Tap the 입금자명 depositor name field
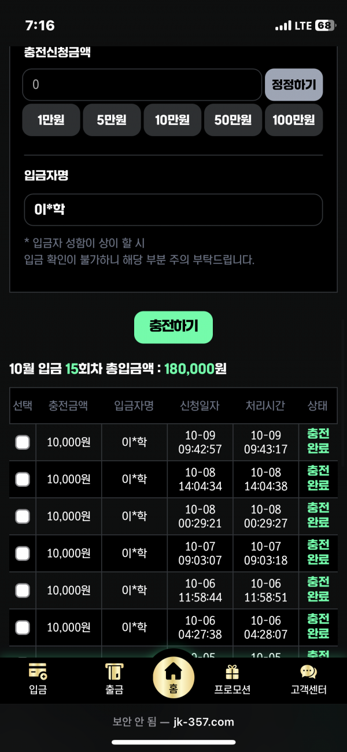Image resolution: width=347 pixels, height=752 pixels. point(173,210)
